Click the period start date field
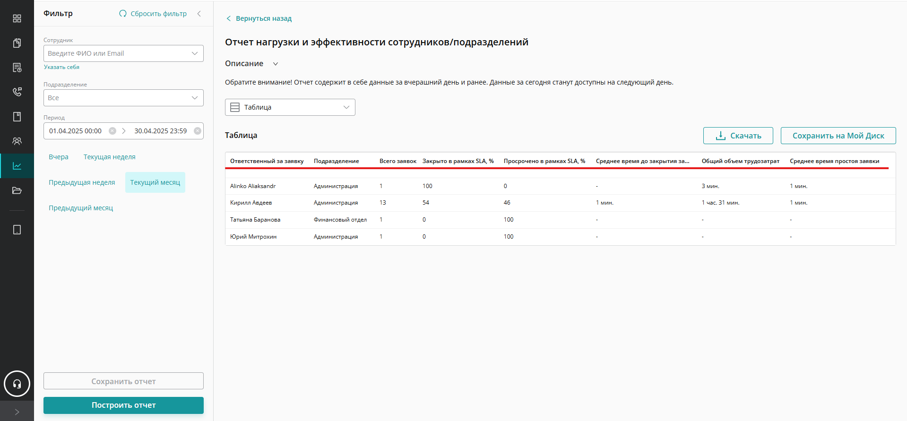Screen dimensions: 907x421 pyautogui.click(x=76, y=131)
